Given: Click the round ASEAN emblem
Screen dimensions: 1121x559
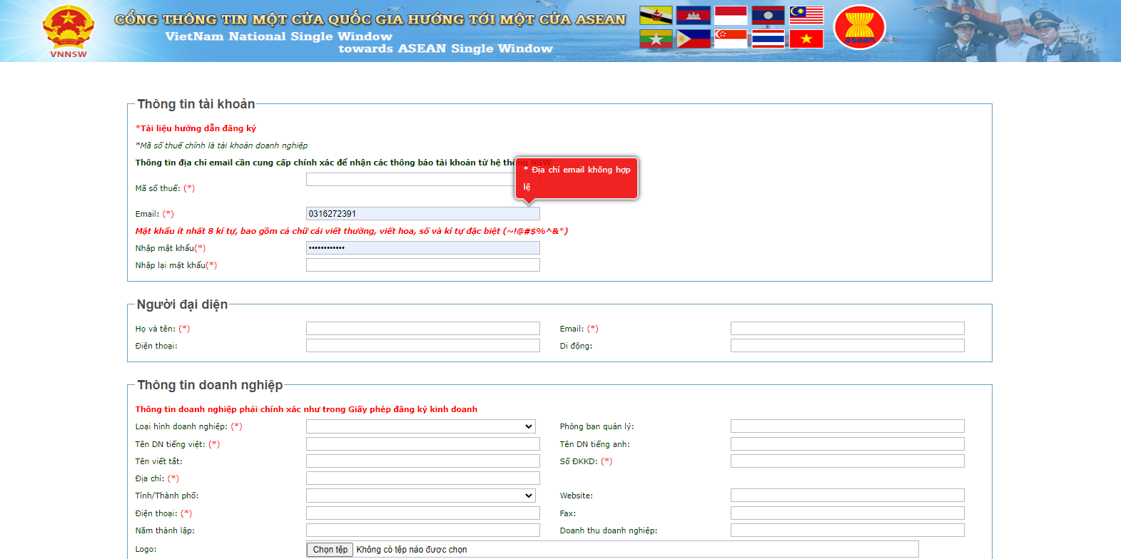Looking at the screenshot, I should 859,28.
